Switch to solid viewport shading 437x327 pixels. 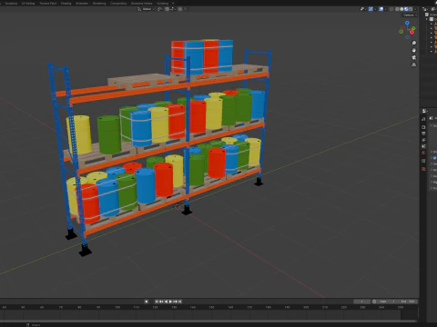tap(401, 9)
